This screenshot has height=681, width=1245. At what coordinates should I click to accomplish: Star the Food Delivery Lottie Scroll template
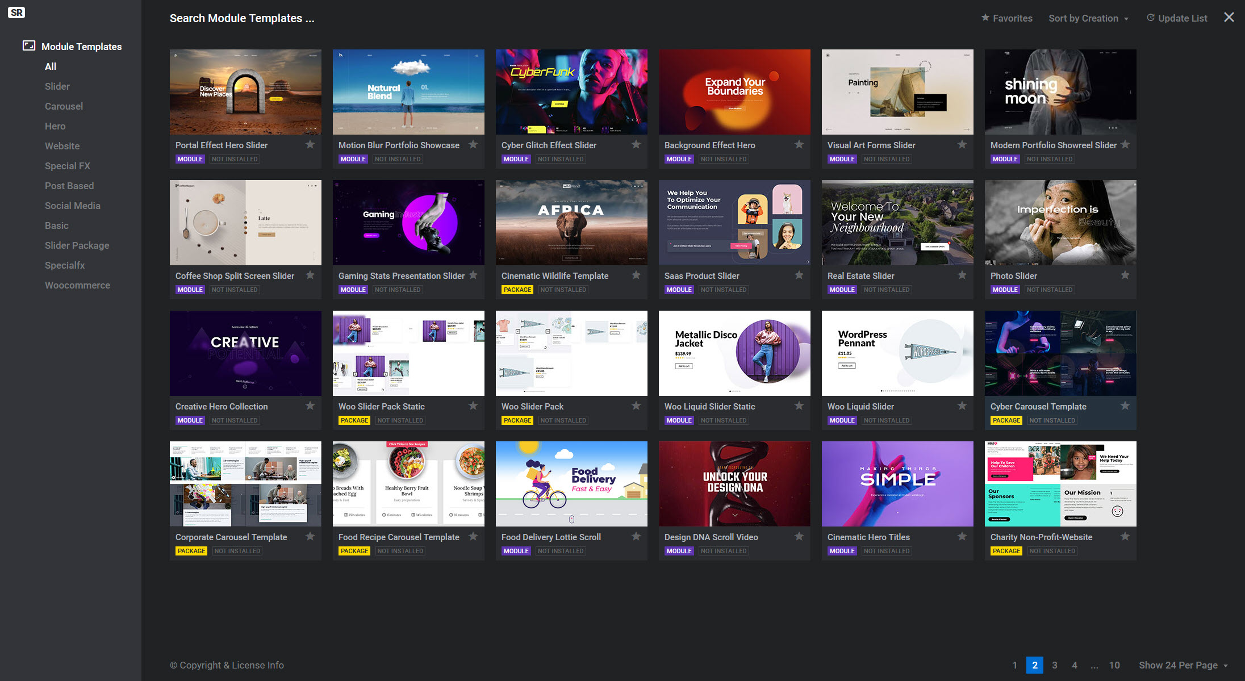636,537
